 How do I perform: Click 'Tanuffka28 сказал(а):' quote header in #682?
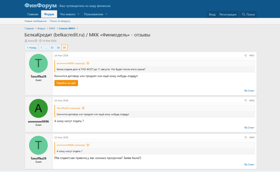click(x=69, y=108)
